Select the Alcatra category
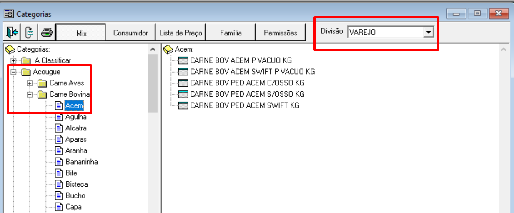The height and width of the screenshot is (213, 514). [x=76, y=128]
